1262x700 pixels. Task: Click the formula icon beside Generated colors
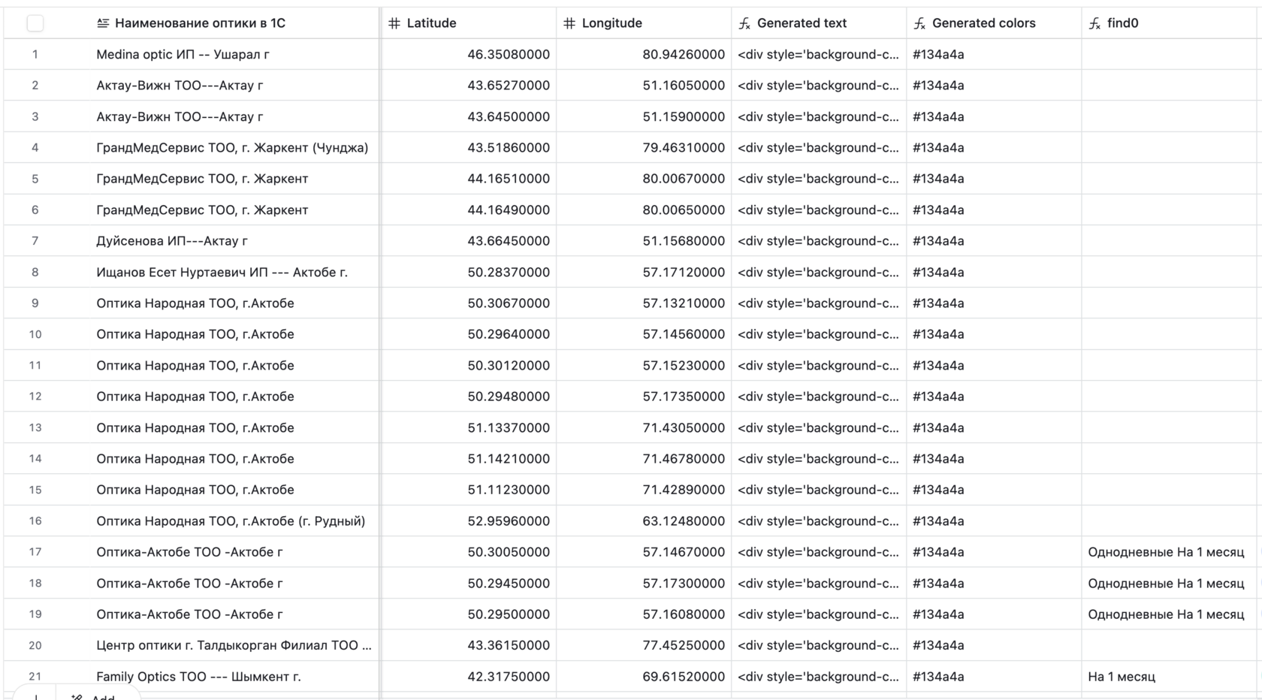pos(919,23)
